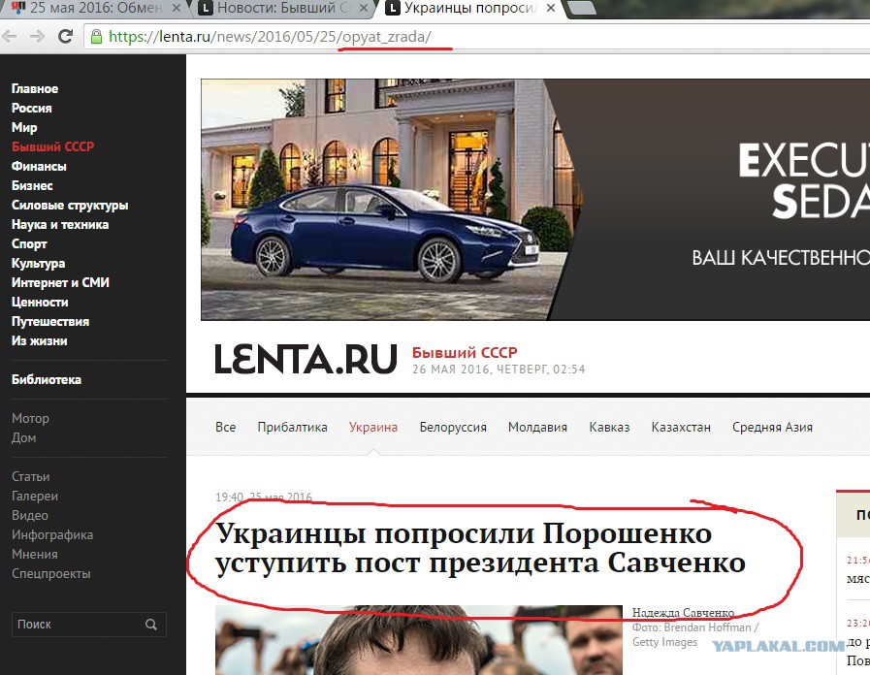
Task: Go back with the browser back arrow
Action: pyautogui.click(x=10, y=37)
